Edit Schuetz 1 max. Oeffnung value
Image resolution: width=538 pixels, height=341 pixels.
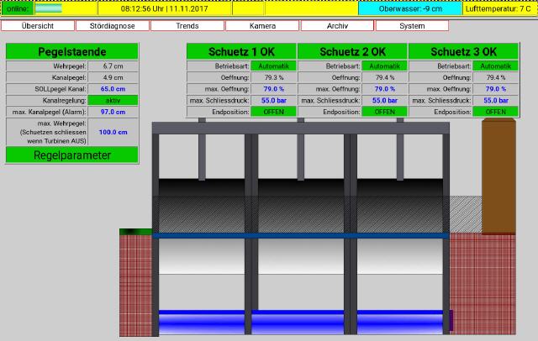[x=274, y=88]
